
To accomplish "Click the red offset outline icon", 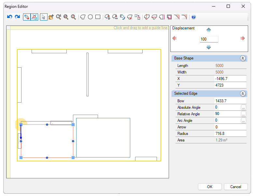I will click(169, 17).
